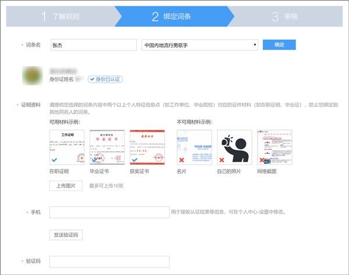Focus the 验证码 input field
349x275 pixels.
109,262
